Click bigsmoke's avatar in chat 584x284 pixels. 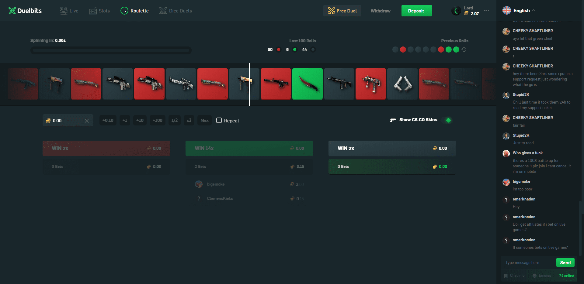pyautogui.click(x=506, y=182)
